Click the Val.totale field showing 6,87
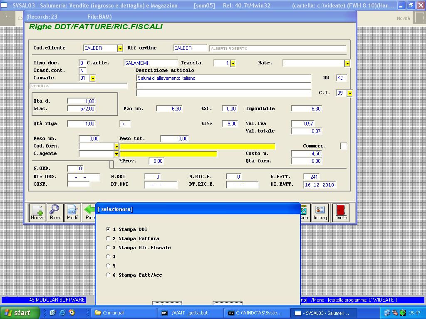Image resolution: width=426 pixels, height=319 pixels. point(307,131)
